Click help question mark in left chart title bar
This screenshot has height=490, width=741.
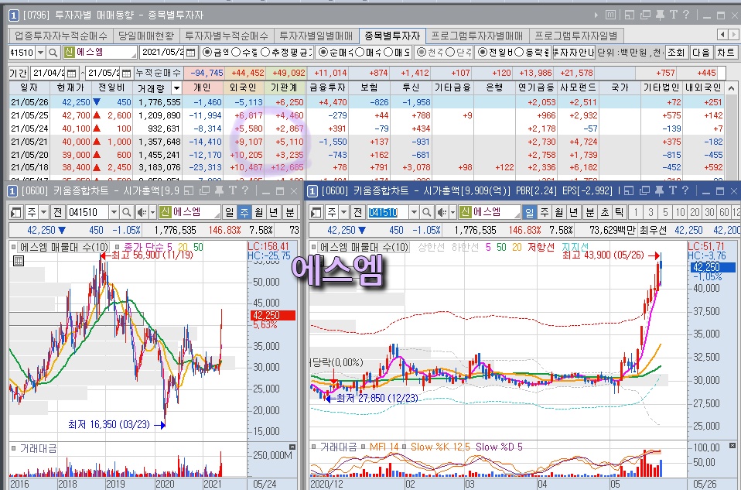[244, 190]
